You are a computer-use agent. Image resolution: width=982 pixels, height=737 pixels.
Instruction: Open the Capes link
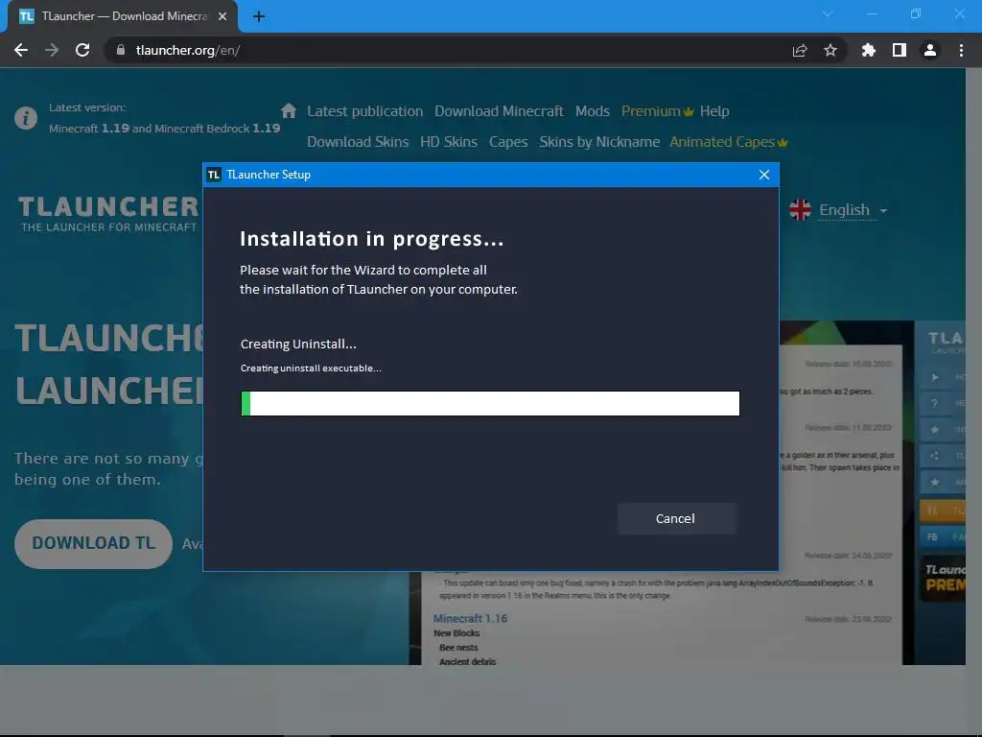pyautogui.click(x=508, y=142)
